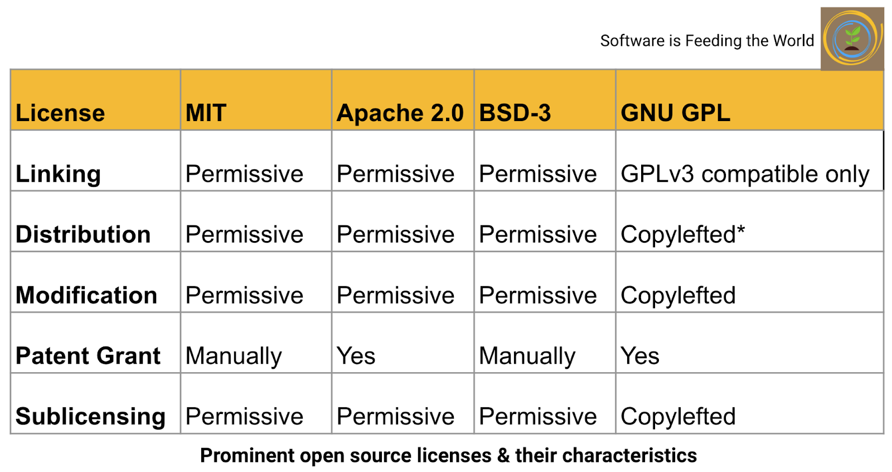
Task: Click the 'GPLv3 compatible only' cell
Action: coord(745,174)
